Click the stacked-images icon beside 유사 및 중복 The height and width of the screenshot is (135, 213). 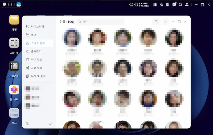(x=28, y=76)
